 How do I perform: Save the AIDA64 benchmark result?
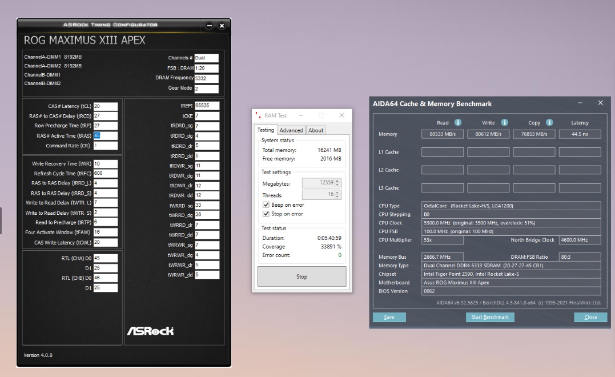click(x=389, y=317)
